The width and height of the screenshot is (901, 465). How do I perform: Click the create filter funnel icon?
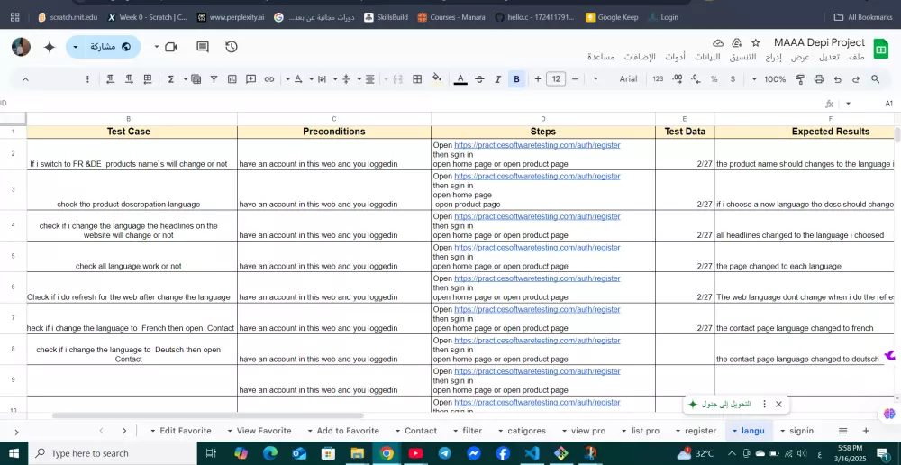[x=214, y=79]
